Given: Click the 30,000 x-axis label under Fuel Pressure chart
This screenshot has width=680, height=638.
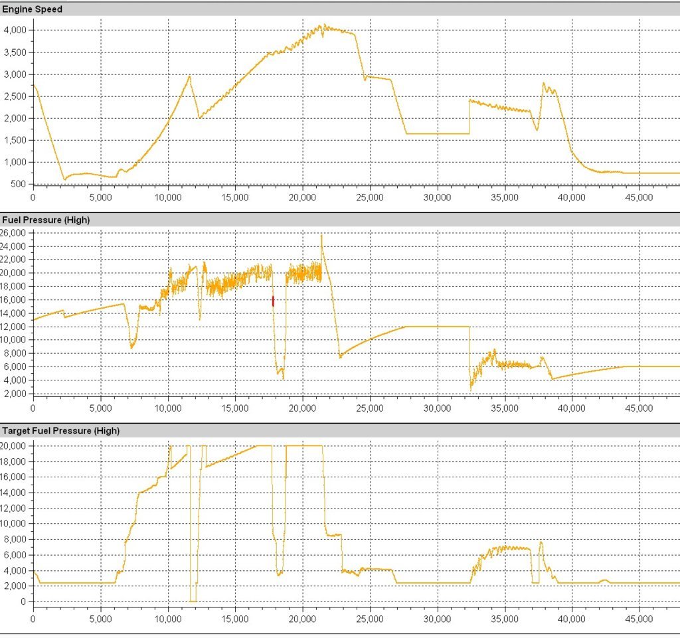Looking at the screenshot, I should pos(437,408).
